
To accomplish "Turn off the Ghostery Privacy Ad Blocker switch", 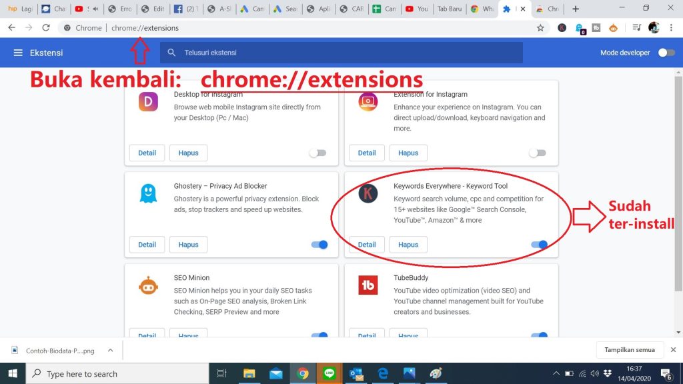I will coord(319,245).
